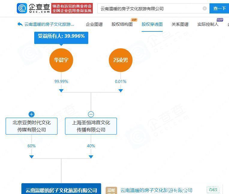Open the 关系图谱 tab
The image size is (229, 194).
(x=180, y=24)
